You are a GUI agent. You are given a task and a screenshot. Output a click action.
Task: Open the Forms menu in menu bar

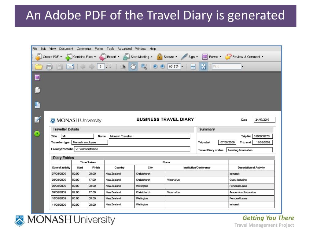(99, 49)
